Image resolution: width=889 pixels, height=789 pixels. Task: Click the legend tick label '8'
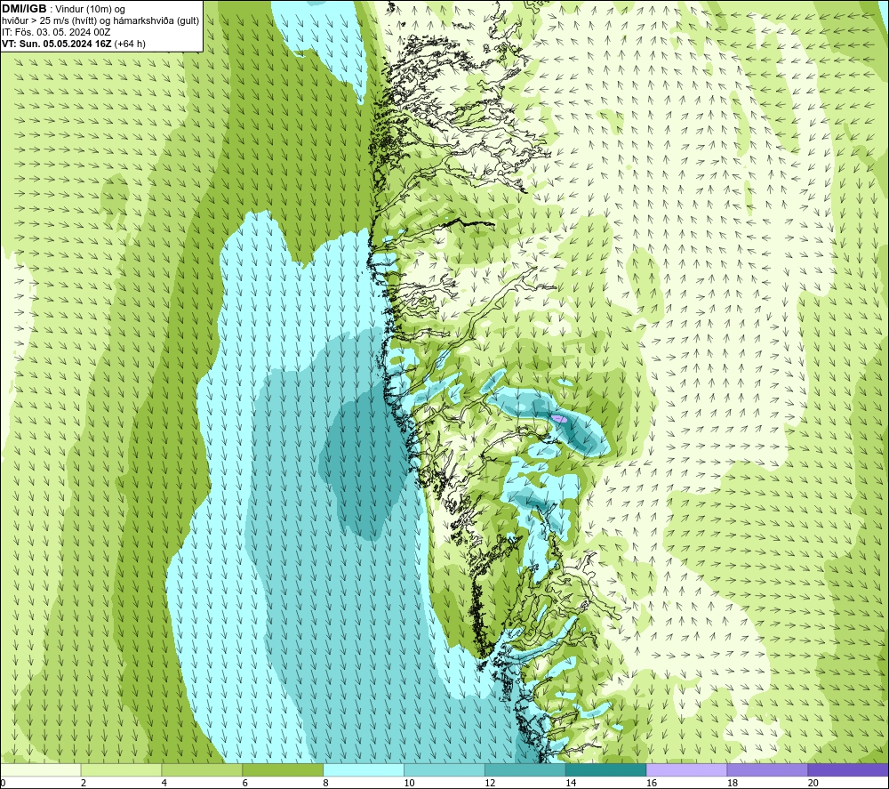click(325, 783)
